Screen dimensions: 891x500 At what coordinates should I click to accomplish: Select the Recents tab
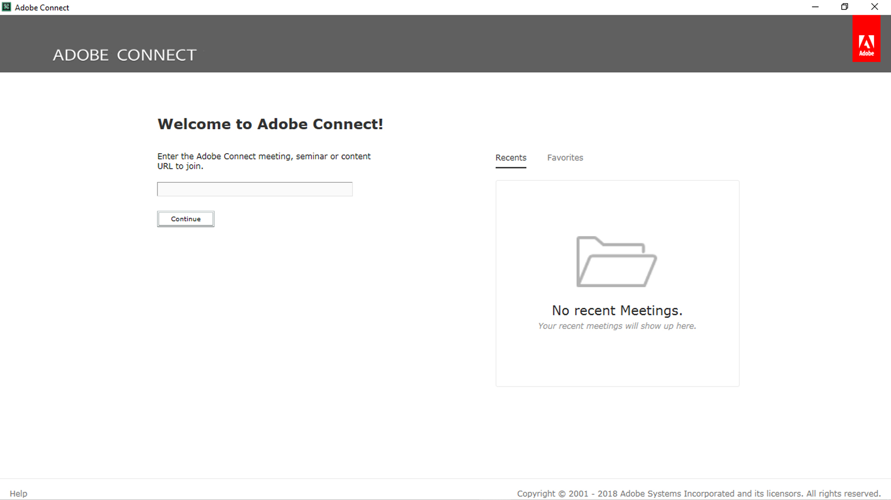point(511,158)
